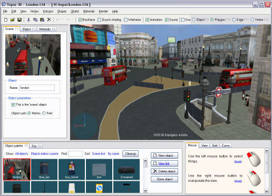
Task: Switch to the Materials tab
Action: coord(47,29)
